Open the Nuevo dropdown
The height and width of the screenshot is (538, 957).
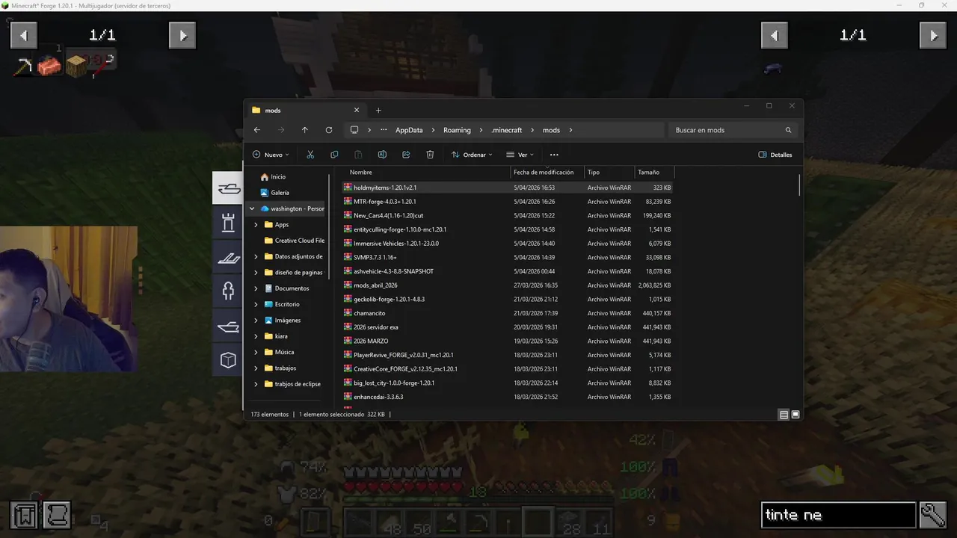pos(271,155)
